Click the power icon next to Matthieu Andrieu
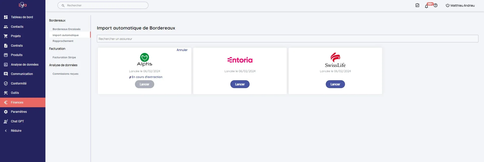Screen dimensions: 484x162 pyautogui.click(x=448, y=5)
